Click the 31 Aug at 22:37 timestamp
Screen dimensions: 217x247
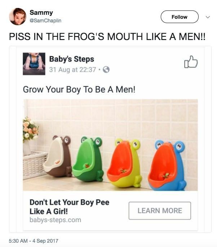click(72, 70)
